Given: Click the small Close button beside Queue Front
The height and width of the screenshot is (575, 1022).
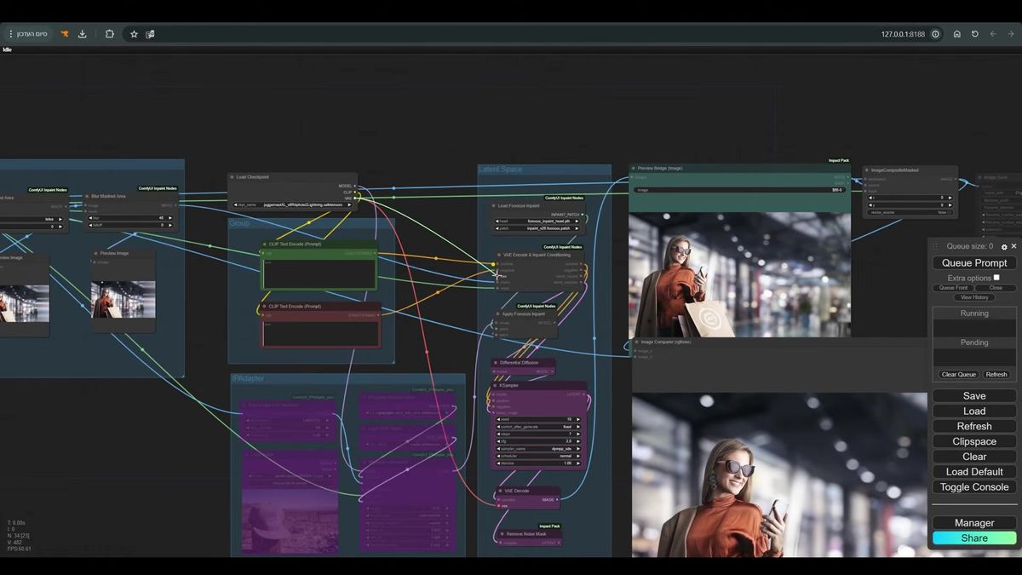Looking at the screenshot, I should (996, 288).
